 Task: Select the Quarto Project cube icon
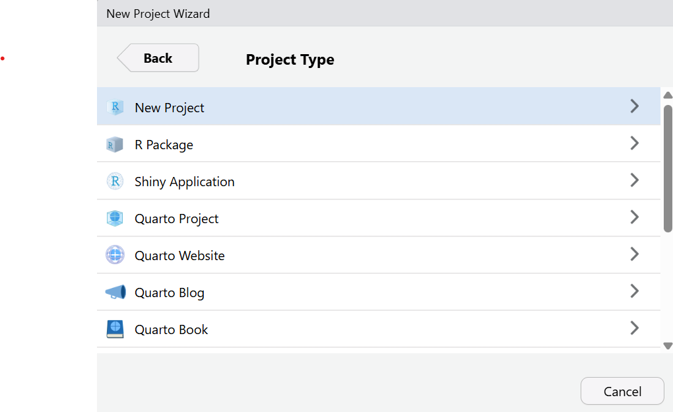(115, 218)
